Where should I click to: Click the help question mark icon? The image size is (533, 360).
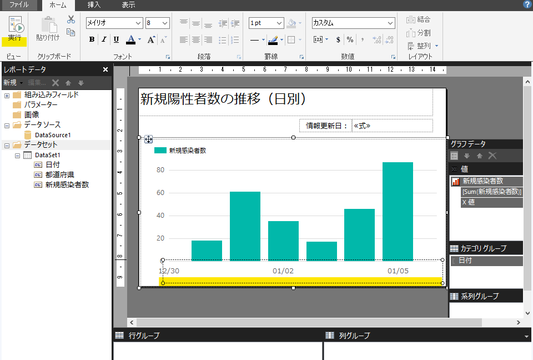(526, 4)
